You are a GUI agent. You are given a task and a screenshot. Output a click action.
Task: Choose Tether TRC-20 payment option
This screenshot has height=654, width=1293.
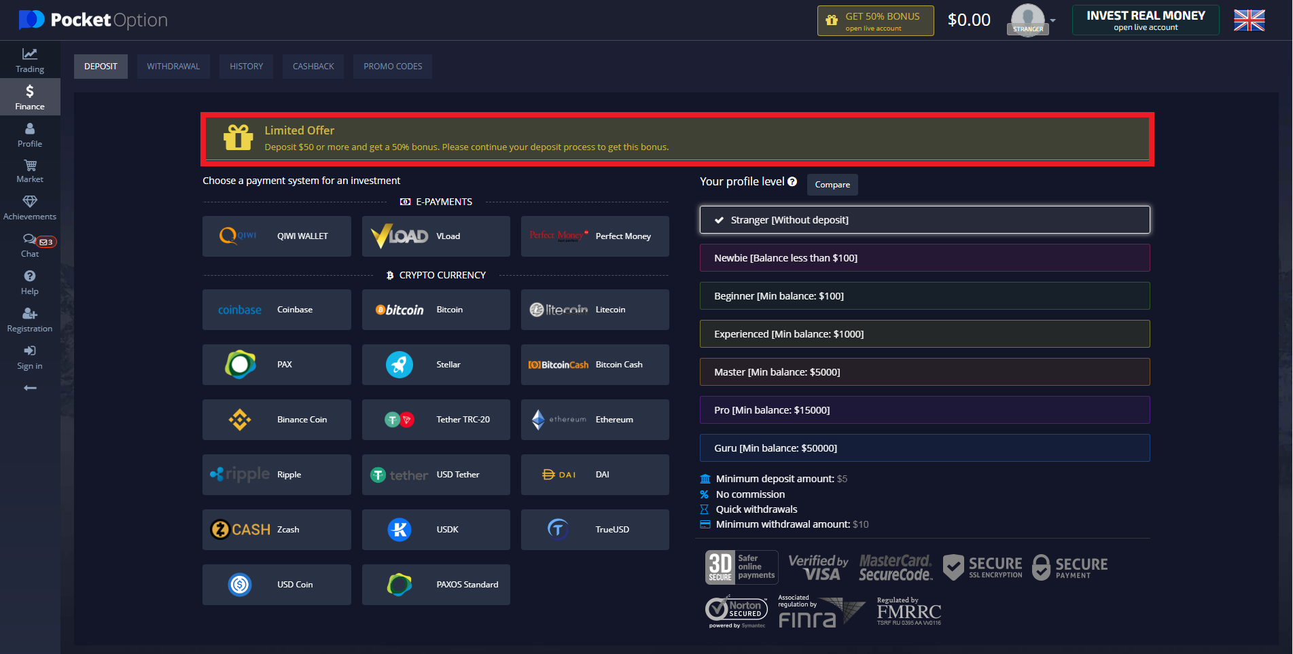pos(436,420)
